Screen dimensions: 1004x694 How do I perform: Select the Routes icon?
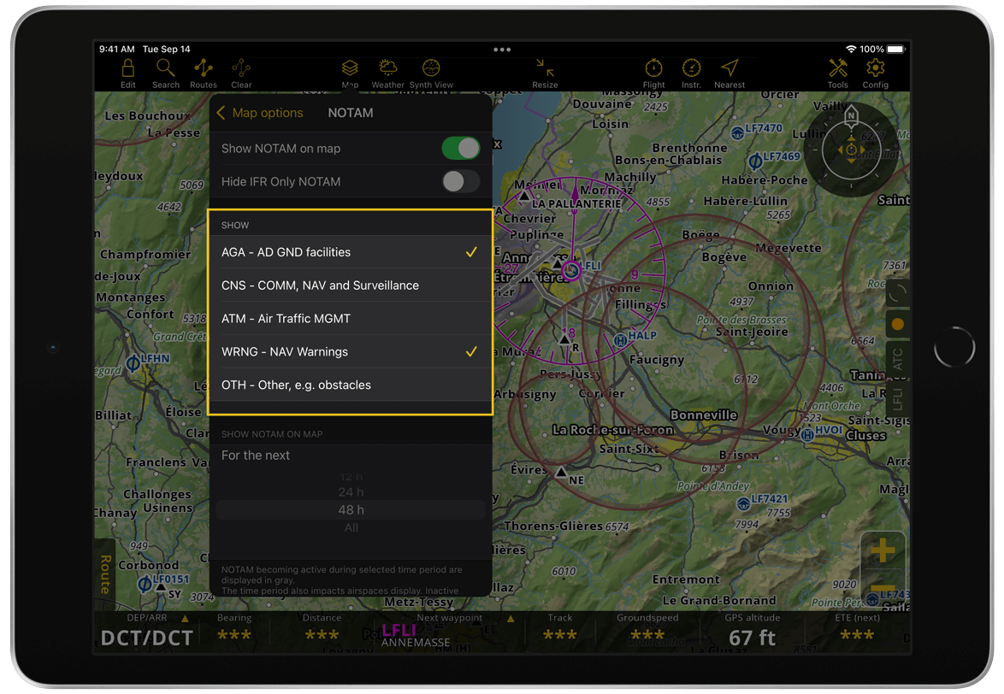(x=203, y=73)
